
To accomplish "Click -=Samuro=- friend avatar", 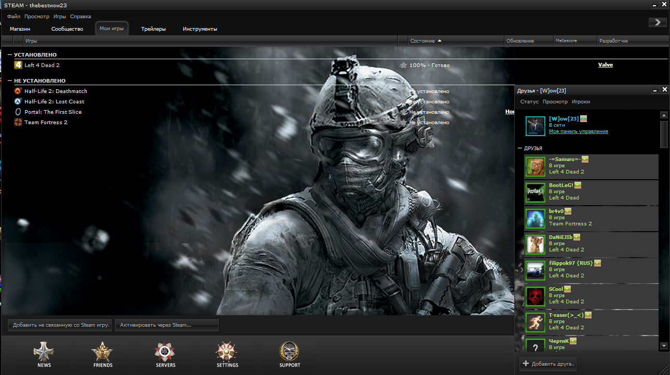I will 535,166.
